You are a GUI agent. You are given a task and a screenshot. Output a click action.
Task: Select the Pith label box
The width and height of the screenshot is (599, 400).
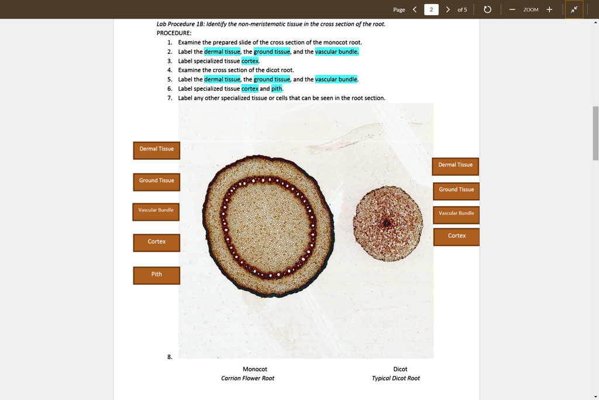pyautogui.click(x=156, y=275)
